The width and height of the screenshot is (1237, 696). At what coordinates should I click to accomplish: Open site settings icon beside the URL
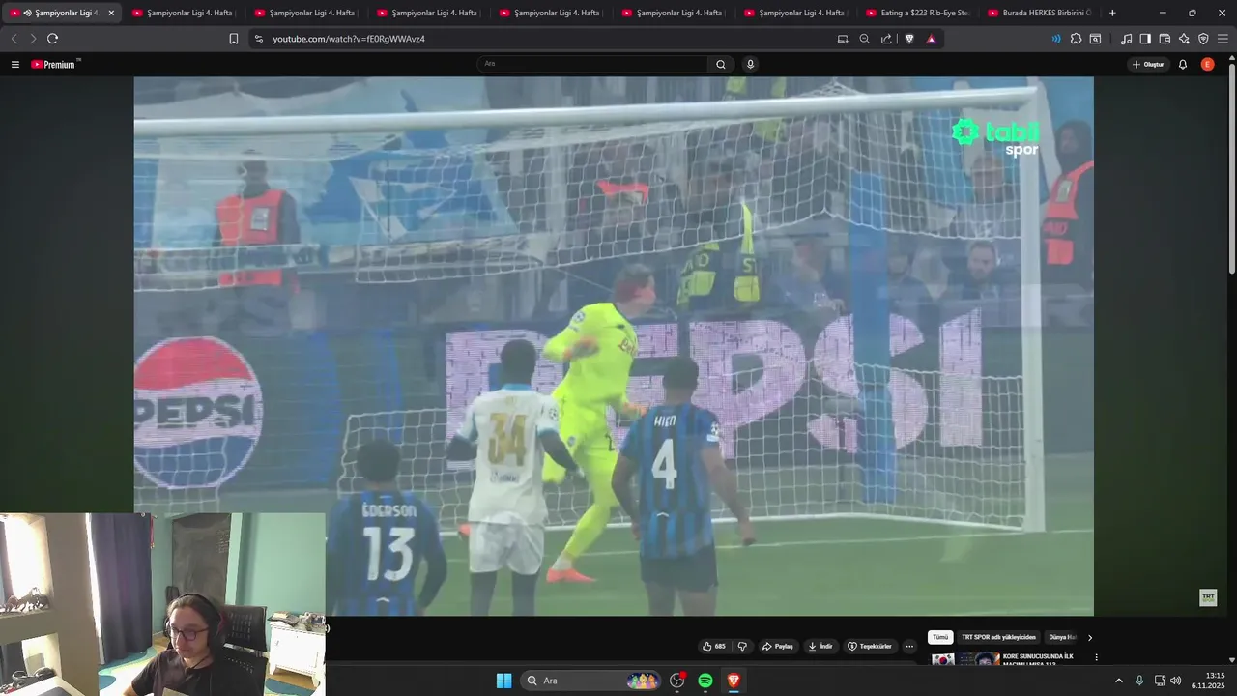click(x=258, y=39)
